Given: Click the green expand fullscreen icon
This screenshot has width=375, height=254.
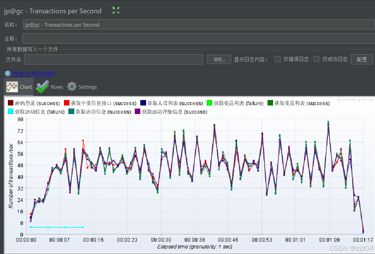Looking at the screenshot, I should click(116, 10).
